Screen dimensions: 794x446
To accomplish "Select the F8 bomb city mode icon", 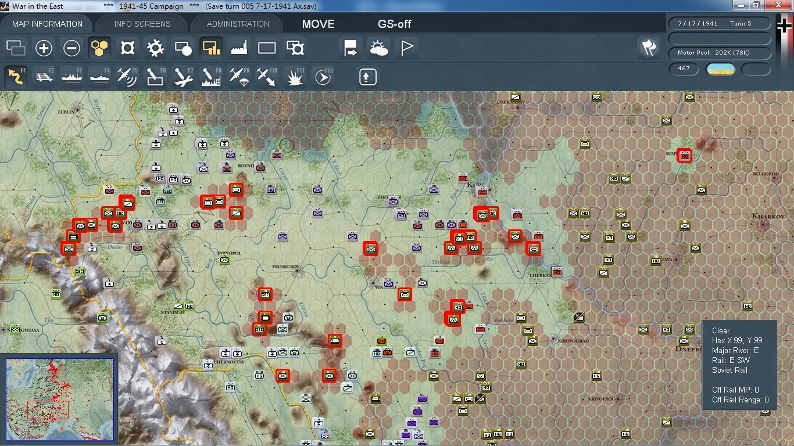I will 211,77.
